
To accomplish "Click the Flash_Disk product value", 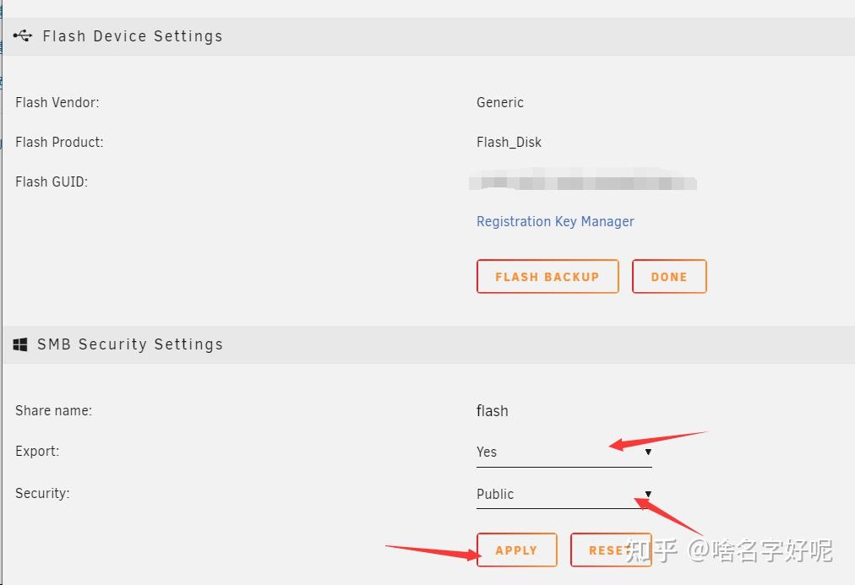I will pyautogui.click(x=509, y=142).
